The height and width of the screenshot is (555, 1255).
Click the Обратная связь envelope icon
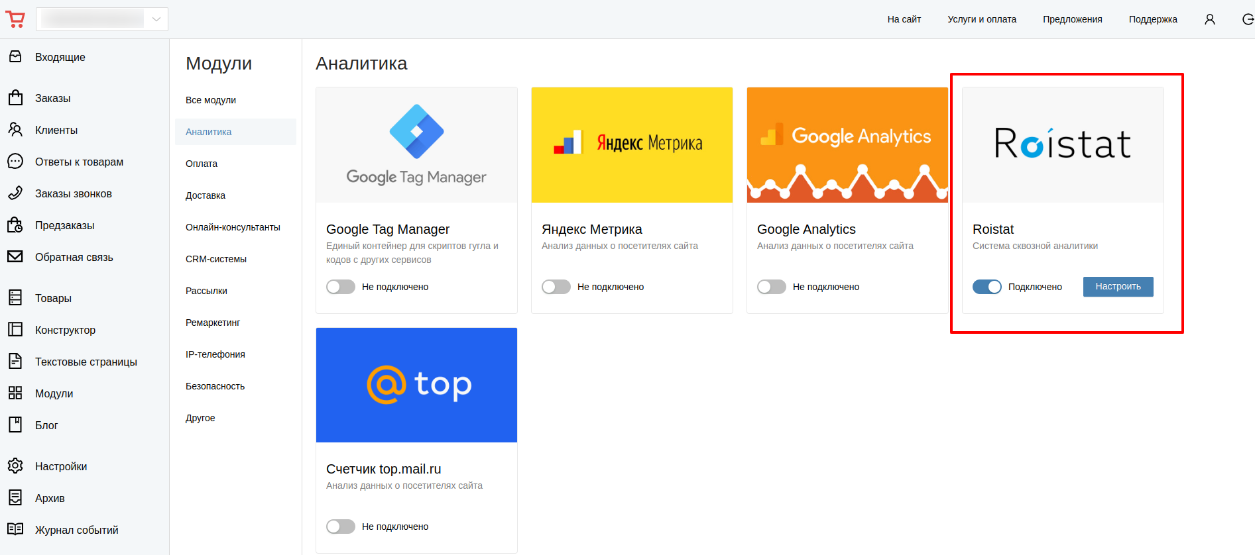coord(15,257)
